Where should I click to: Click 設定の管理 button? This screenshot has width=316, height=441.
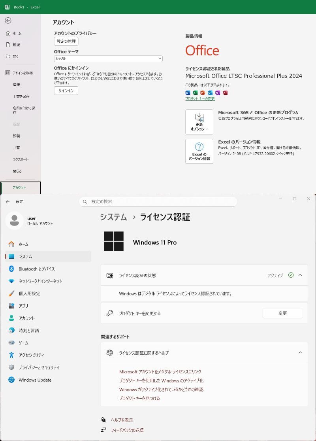coord(66,42)
